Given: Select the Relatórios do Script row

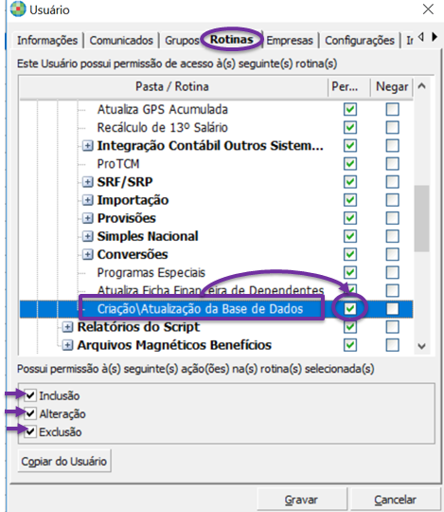Looking at the screenshot, I should click(x=216, y=327).
